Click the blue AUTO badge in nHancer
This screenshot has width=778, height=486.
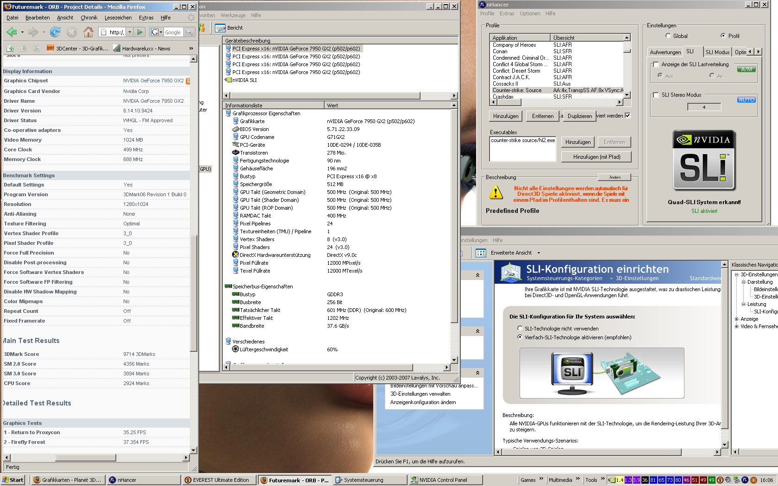pos(746,100)
